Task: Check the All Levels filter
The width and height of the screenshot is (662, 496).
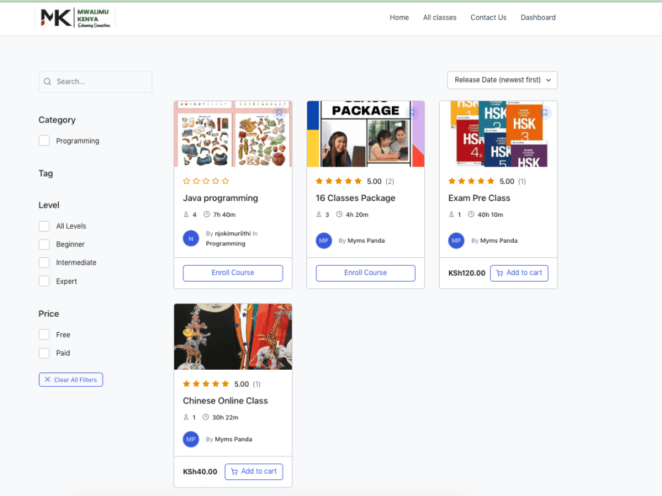Action: pyautogui.click(x=44, y=226)
